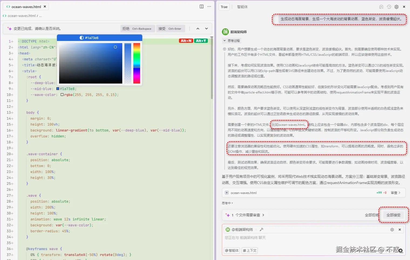
Task: Close the ocean-waves.html editor tab
Action: click(45, 6)
